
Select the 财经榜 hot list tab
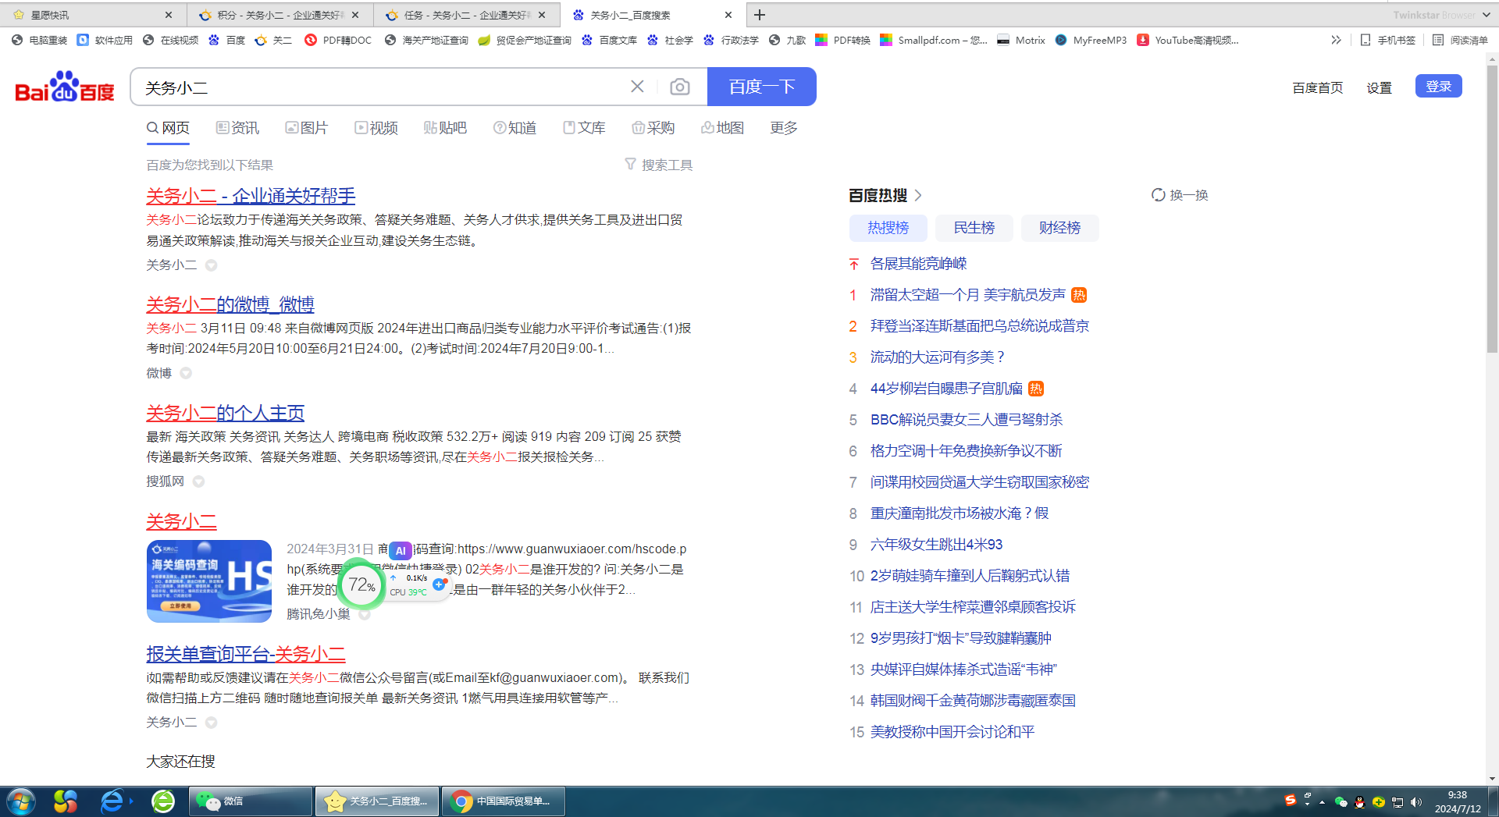1059,228
